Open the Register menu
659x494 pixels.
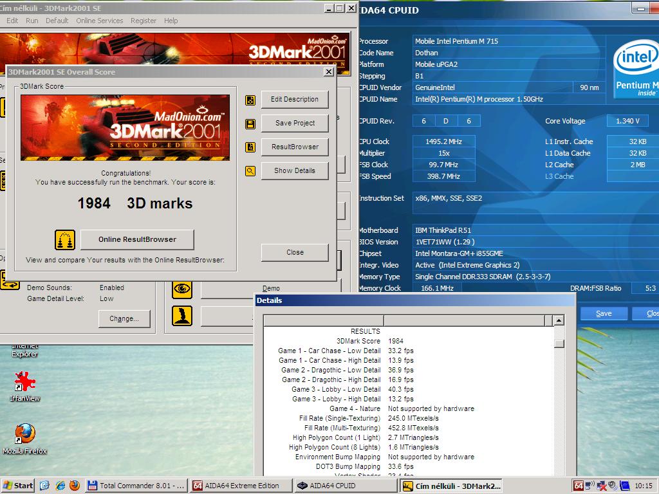(144, 21)
